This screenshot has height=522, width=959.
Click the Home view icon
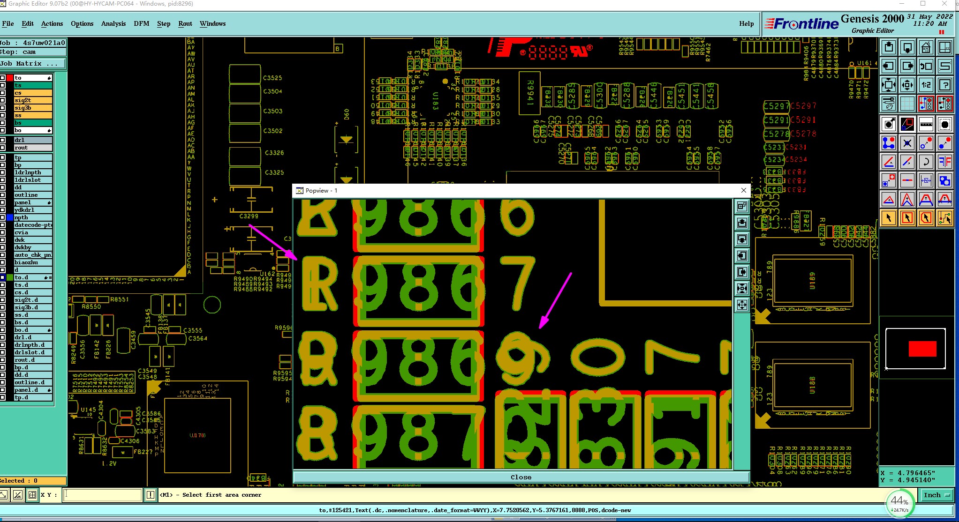(926, 47)
